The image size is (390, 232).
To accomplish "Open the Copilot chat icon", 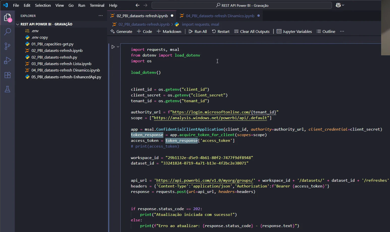I will (x=338, y=5).
